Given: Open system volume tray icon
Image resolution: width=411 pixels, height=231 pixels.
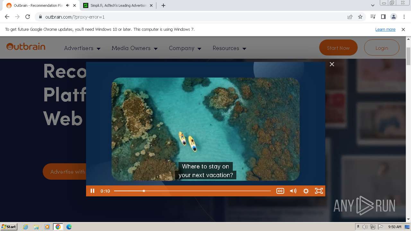Looking at the screenshot, I should pyautogui.click(x=365, y=227).
